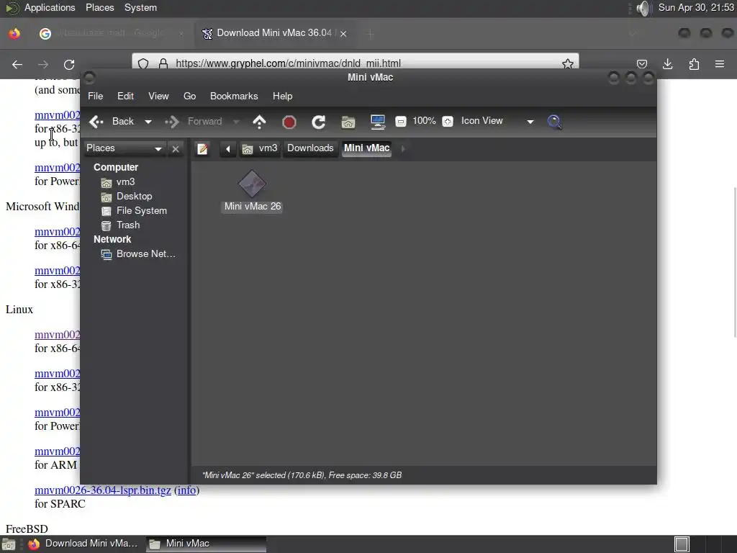Zoom out with the minus icon

tap(400, 122)
